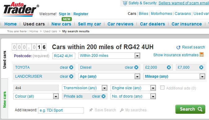Click the Auto Trader logo
The width and height of the screenshot is (209, 120).
(21, 9)
